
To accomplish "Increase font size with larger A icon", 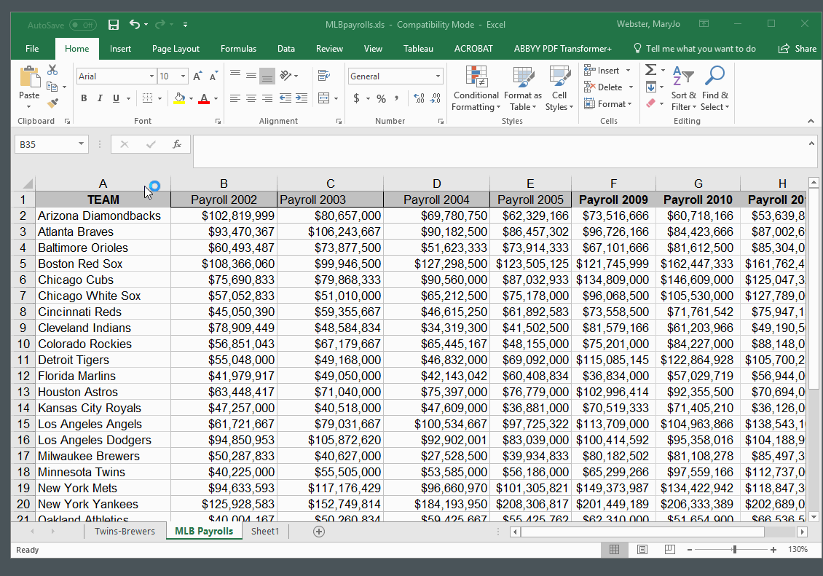I will tap(197, 76).
